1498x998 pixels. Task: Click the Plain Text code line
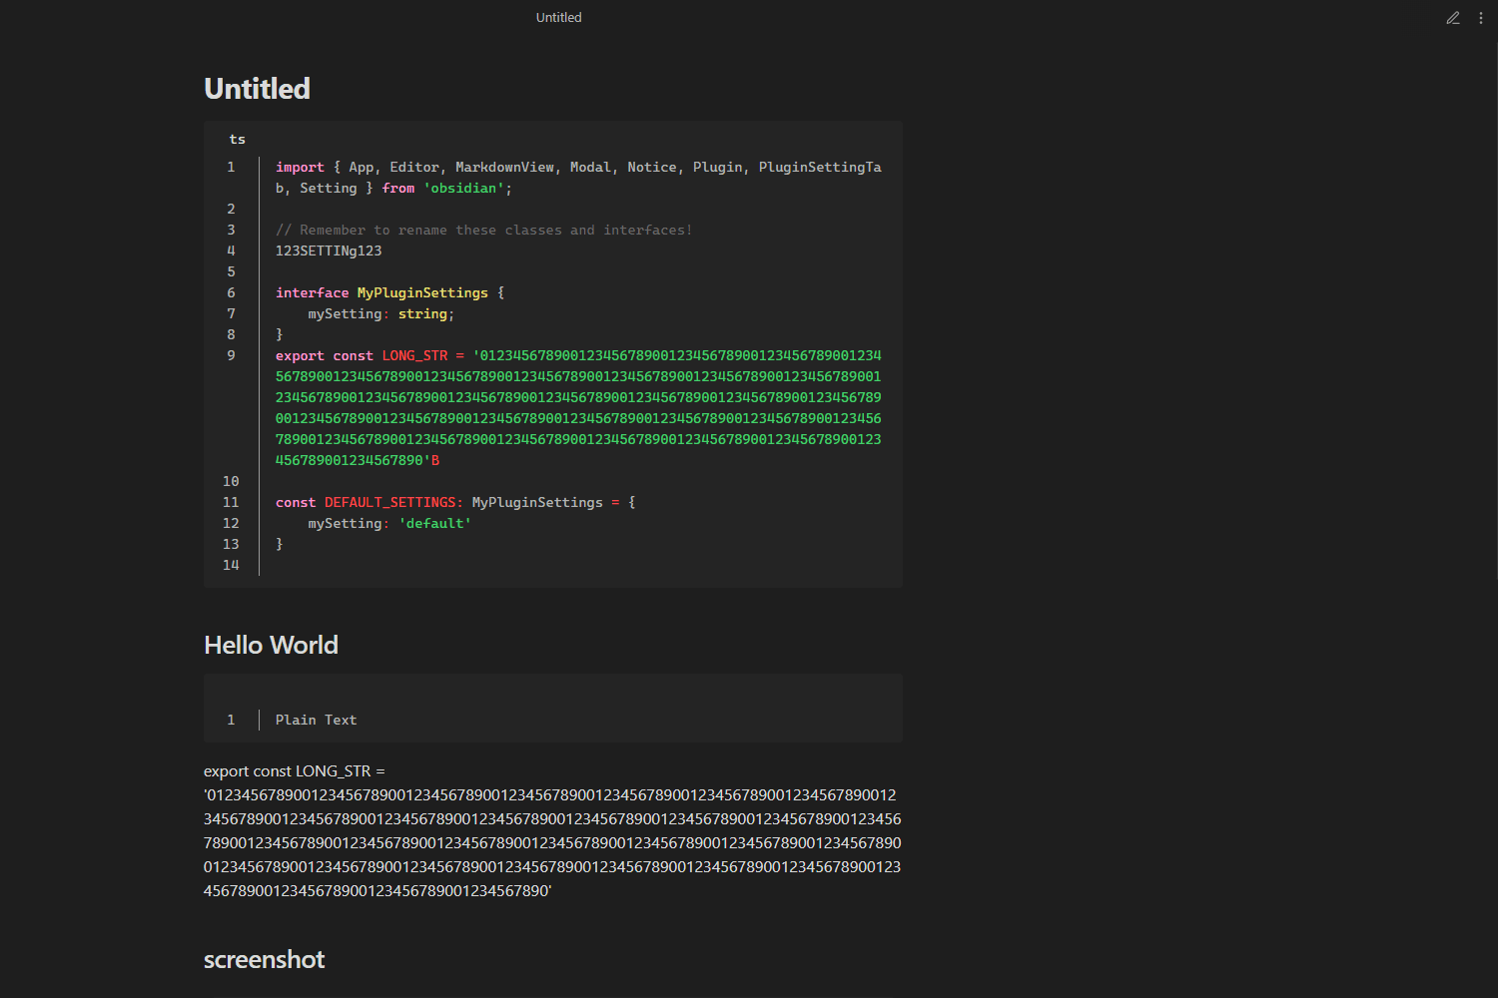[x=316, y=721]
